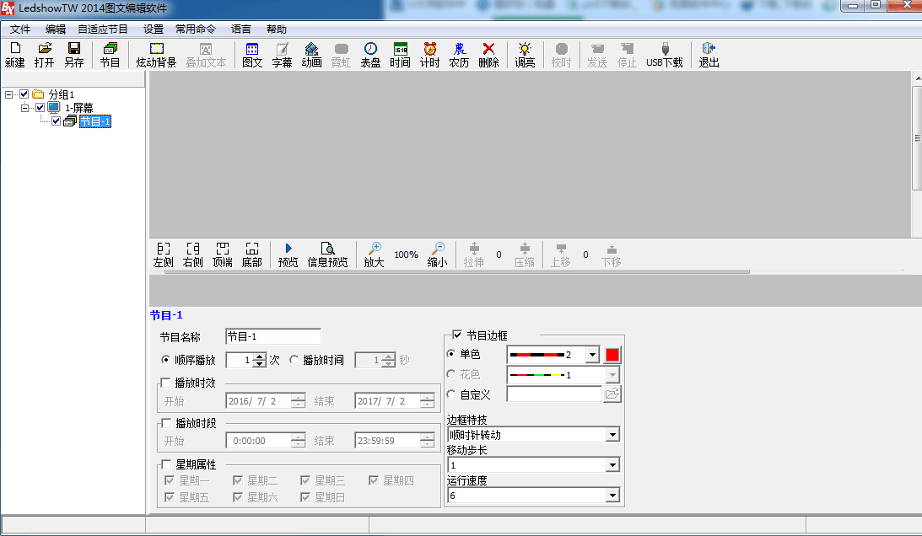Collapse the 分组1 tree node
Viewport: 922px width, 536px height.
coord(8,94)
